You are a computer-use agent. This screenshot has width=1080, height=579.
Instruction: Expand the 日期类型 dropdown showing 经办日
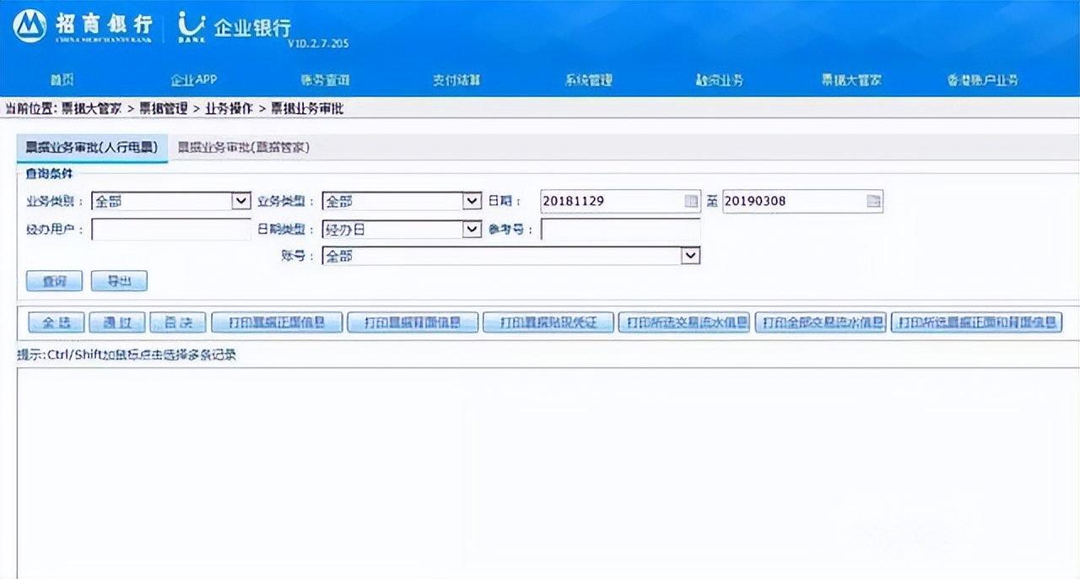[x=473, y=229]
